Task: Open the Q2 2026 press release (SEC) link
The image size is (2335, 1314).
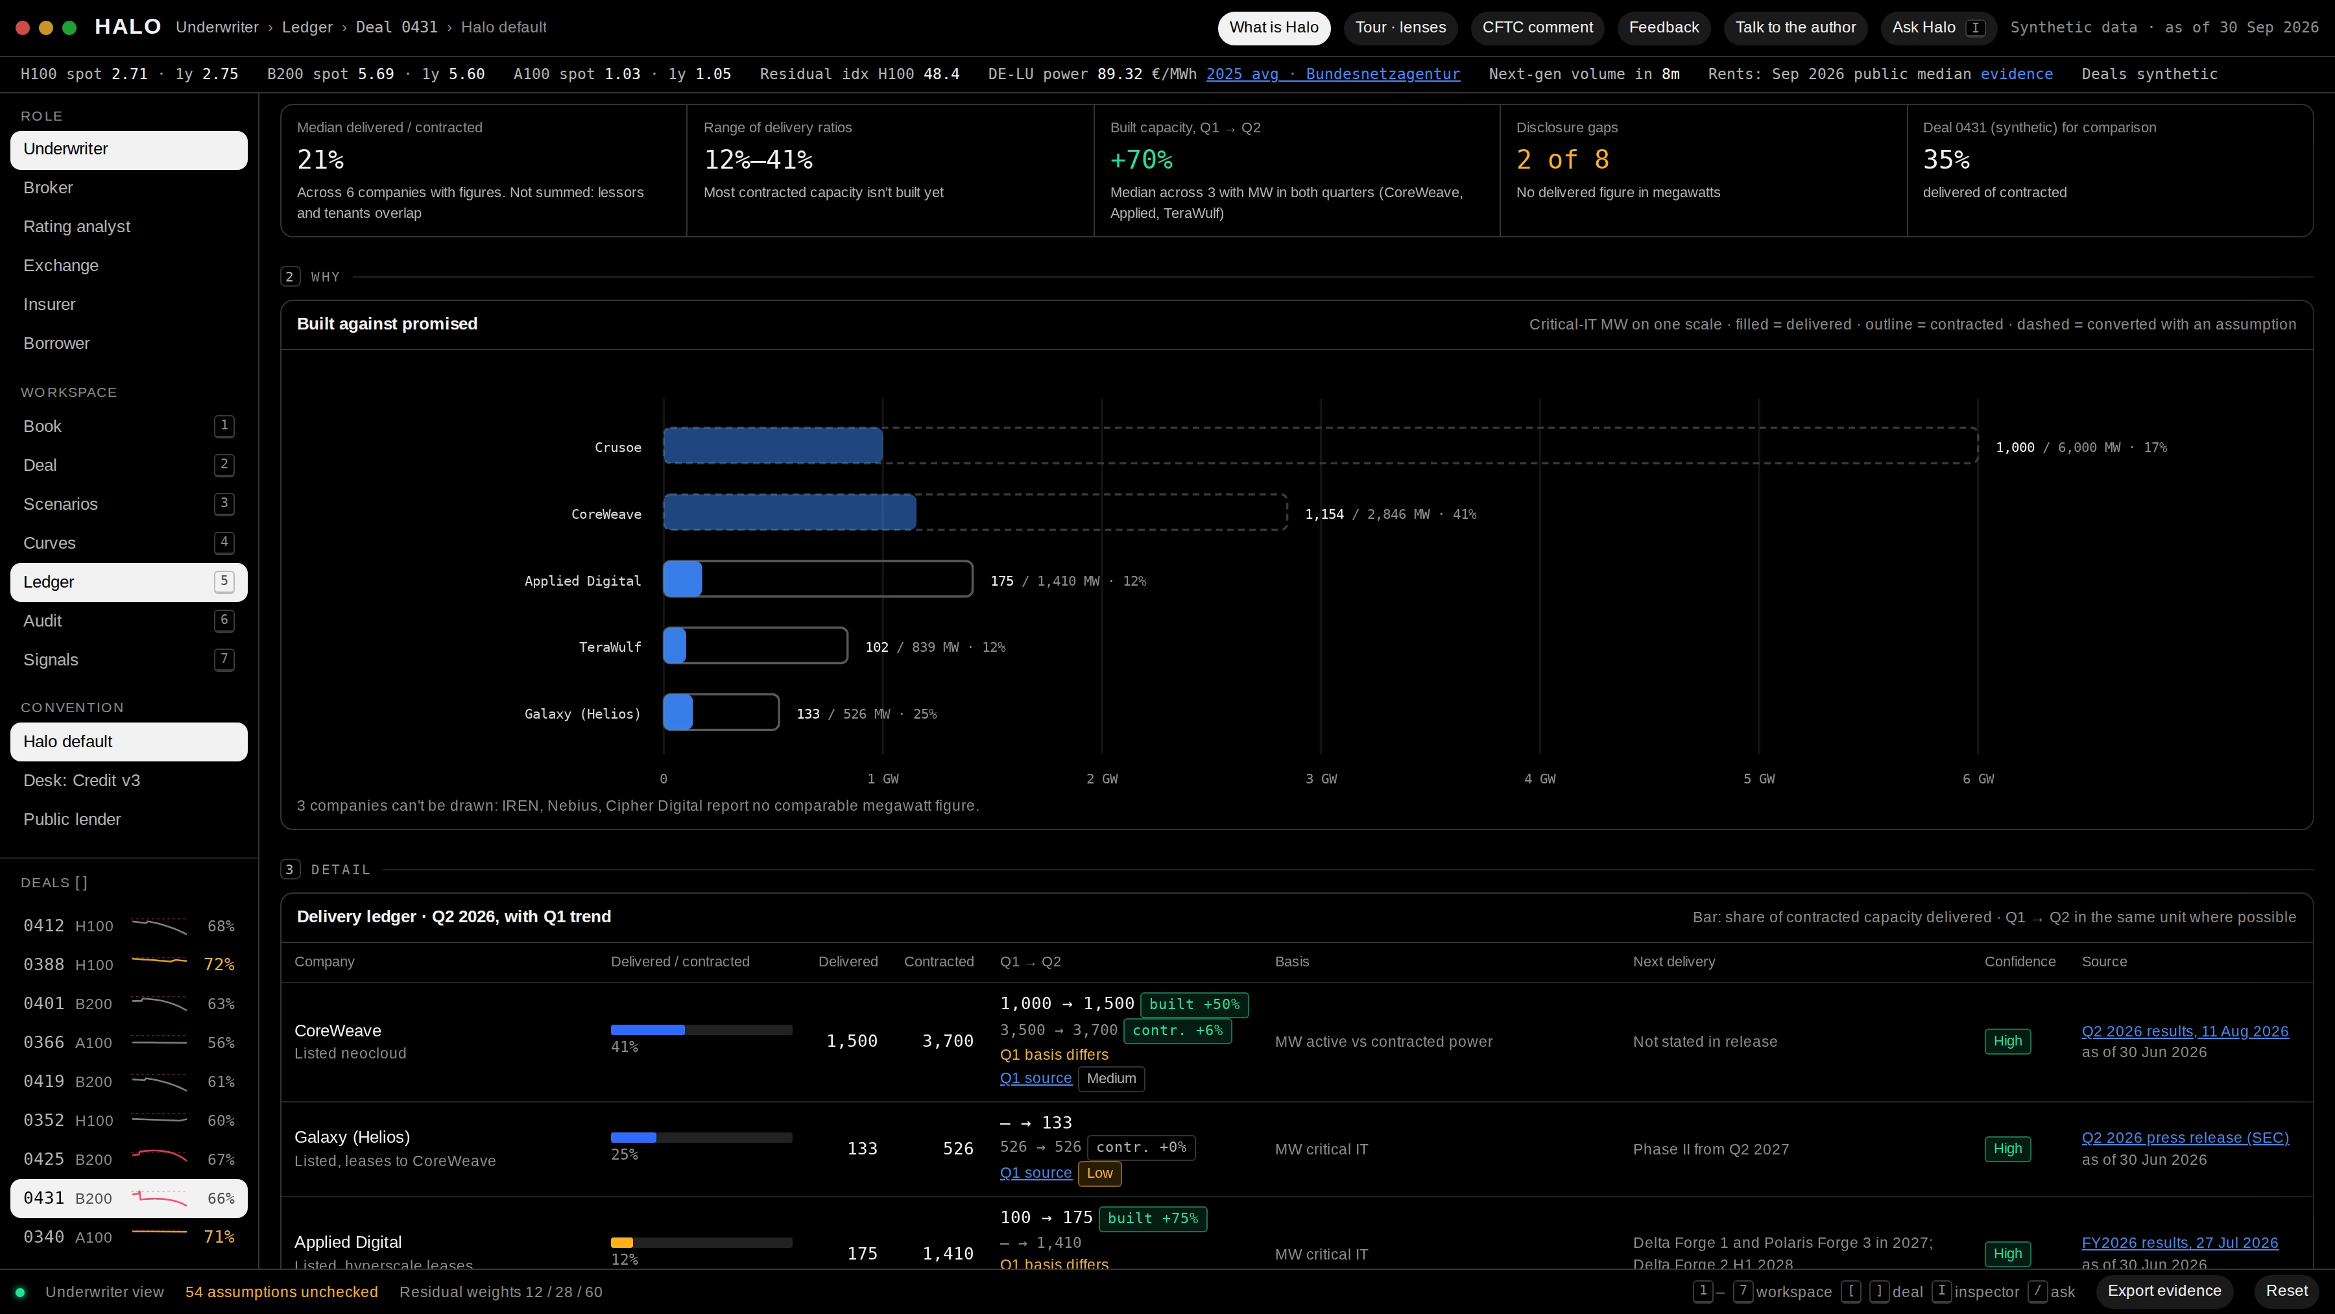Action: (x=2185, y=1138)
